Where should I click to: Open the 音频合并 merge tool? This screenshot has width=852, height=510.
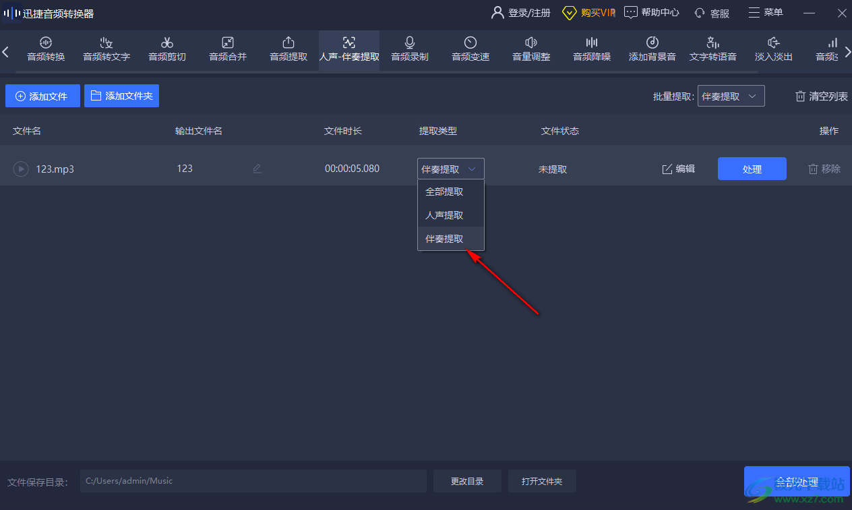pyautogui.click(x=228, y=49)
